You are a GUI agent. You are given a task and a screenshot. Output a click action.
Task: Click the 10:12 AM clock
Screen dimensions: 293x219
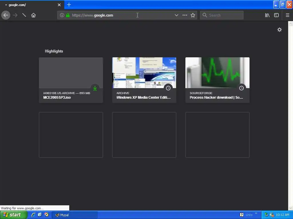pyautogui.click(x=282, y=215)
